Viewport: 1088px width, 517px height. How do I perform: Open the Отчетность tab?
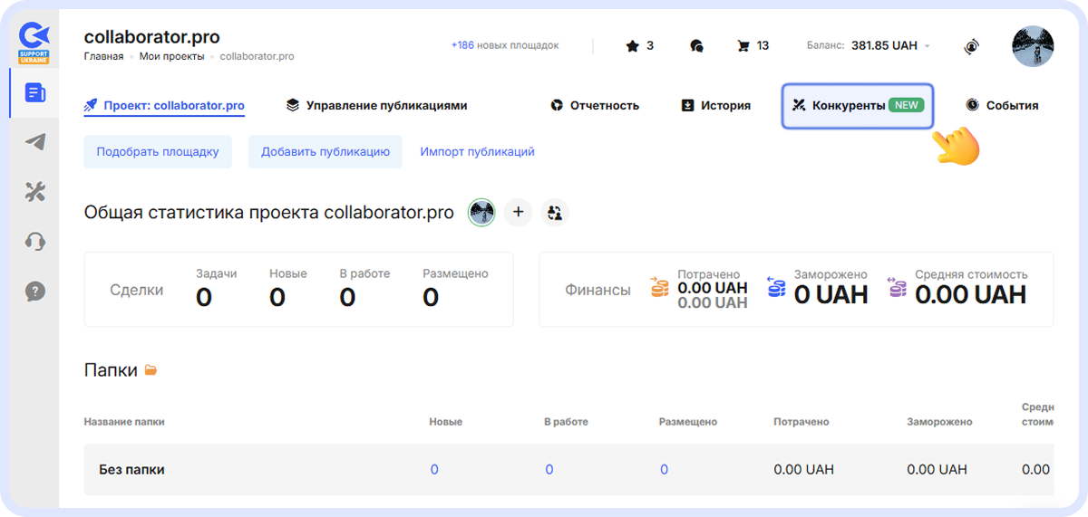(x=595, y=105)
